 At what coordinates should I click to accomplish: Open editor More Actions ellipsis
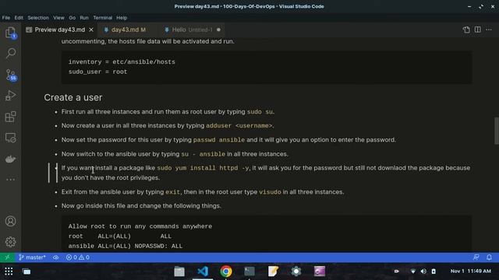tap(489, 30)
